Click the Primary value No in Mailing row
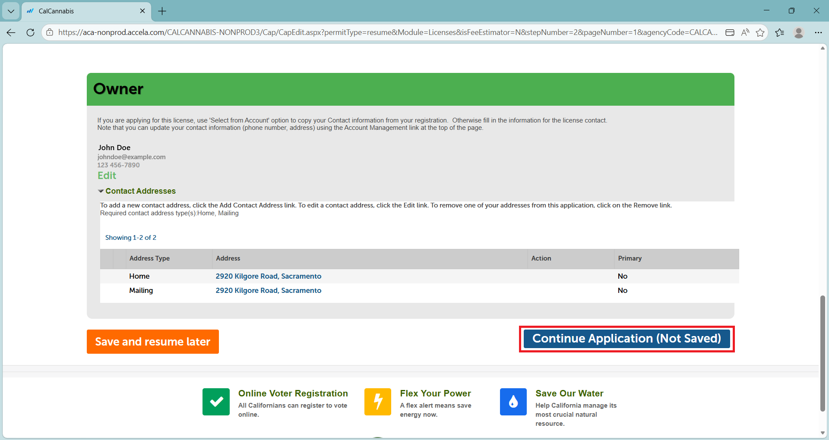Screen dimensions: 829x440 (622, 290)
